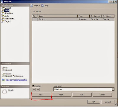Click the Help toolbar icon
Viewport: 118px width, 107px height.
(x=43, y=6)
